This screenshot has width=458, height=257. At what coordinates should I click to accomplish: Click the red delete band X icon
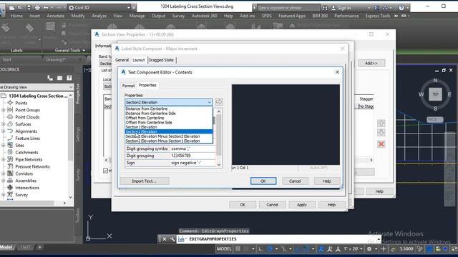click(381, 144)
